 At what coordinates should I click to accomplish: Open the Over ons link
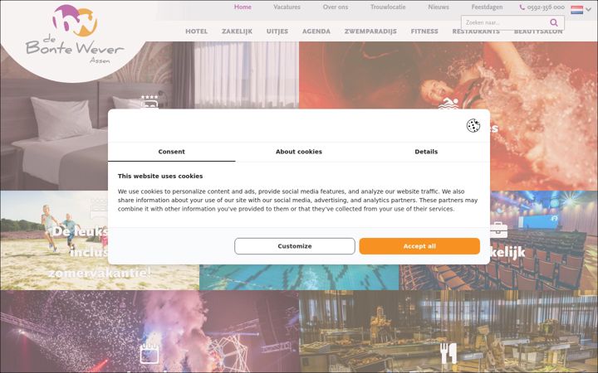coord(336,7)
